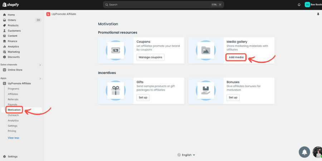The image size is (322, 161).
Task: Click the Settings gear icon at the sidebar bottom
Action: 4,156
